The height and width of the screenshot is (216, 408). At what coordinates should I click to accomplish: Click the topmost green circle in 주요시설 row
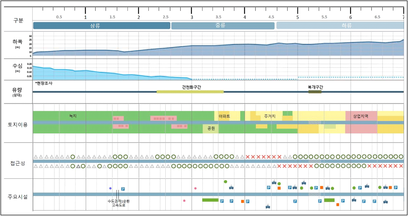pyautogui.click(x=225, y=182)
